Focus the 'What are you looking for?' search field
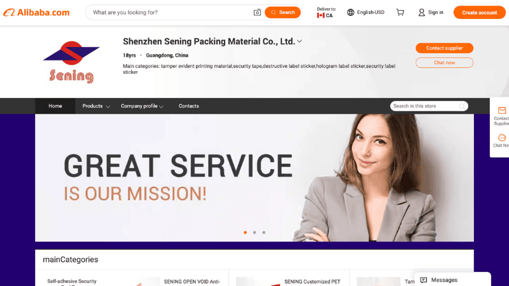 pyautogui.click(x=172, y=13)
